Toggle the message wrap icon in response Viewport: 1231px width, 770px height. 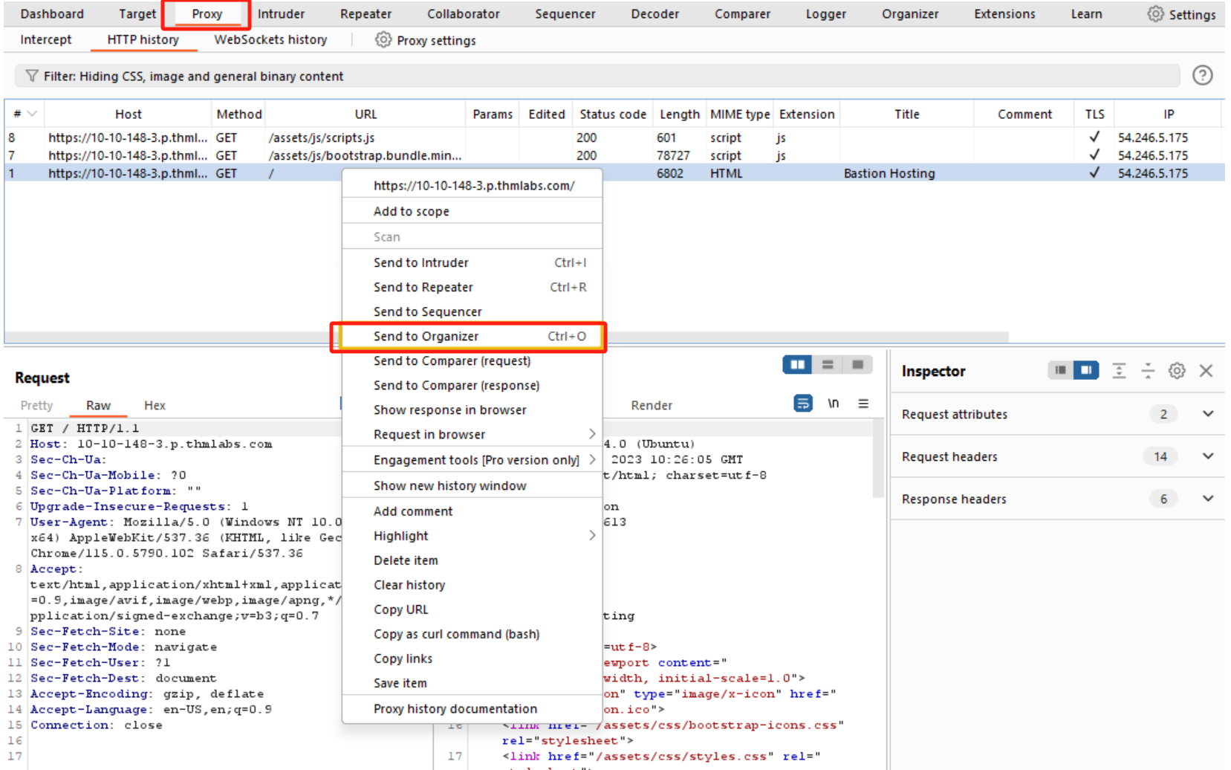pos(803,404)
